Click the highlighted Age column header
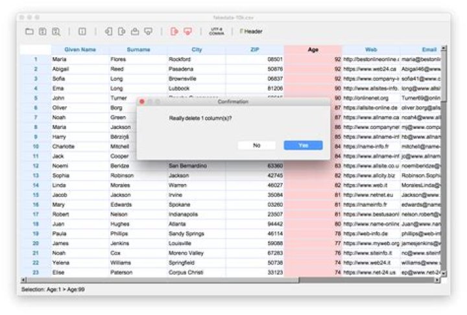Image resolution: width=467 pixels, height=315 pixels. (x=313, y=50)
